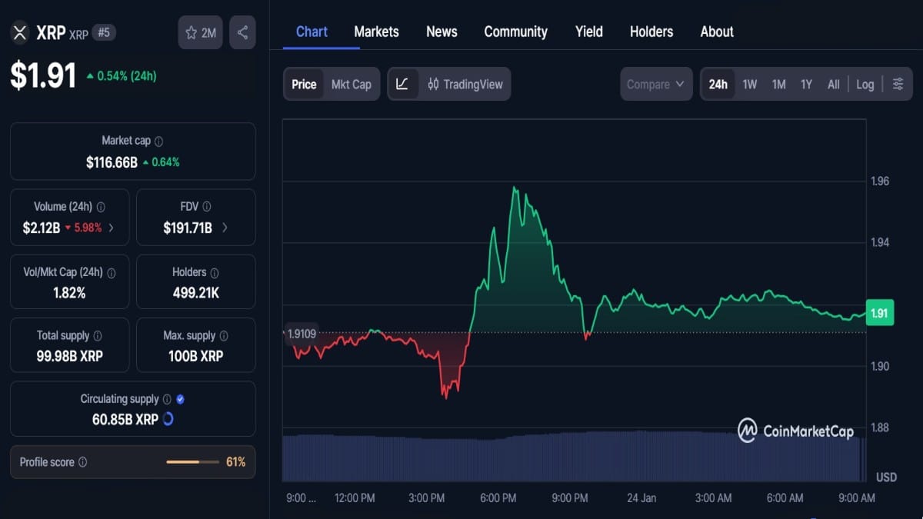
Task: Open the Markets tab
Action: coord(376,32)
